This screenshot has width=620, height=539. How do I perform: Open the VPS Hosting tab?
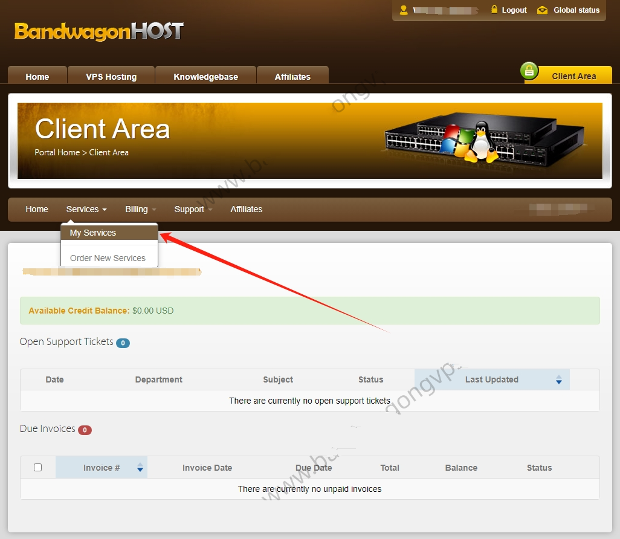[x=111, y=77]
